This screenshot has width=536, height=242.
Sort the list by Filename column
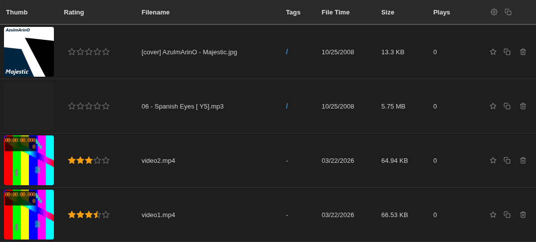coord(155,12)
